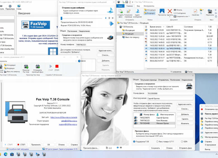Viewport: 218px width, 158px height.
Task: Open Отправитель tab in fax wizard
Action: pos(163,80)
